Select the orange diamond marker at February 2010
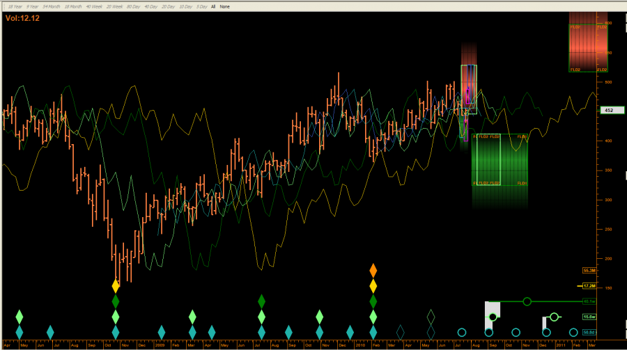Image resolution: width=627 pixels, height=350 pixels. coord(373,271)
